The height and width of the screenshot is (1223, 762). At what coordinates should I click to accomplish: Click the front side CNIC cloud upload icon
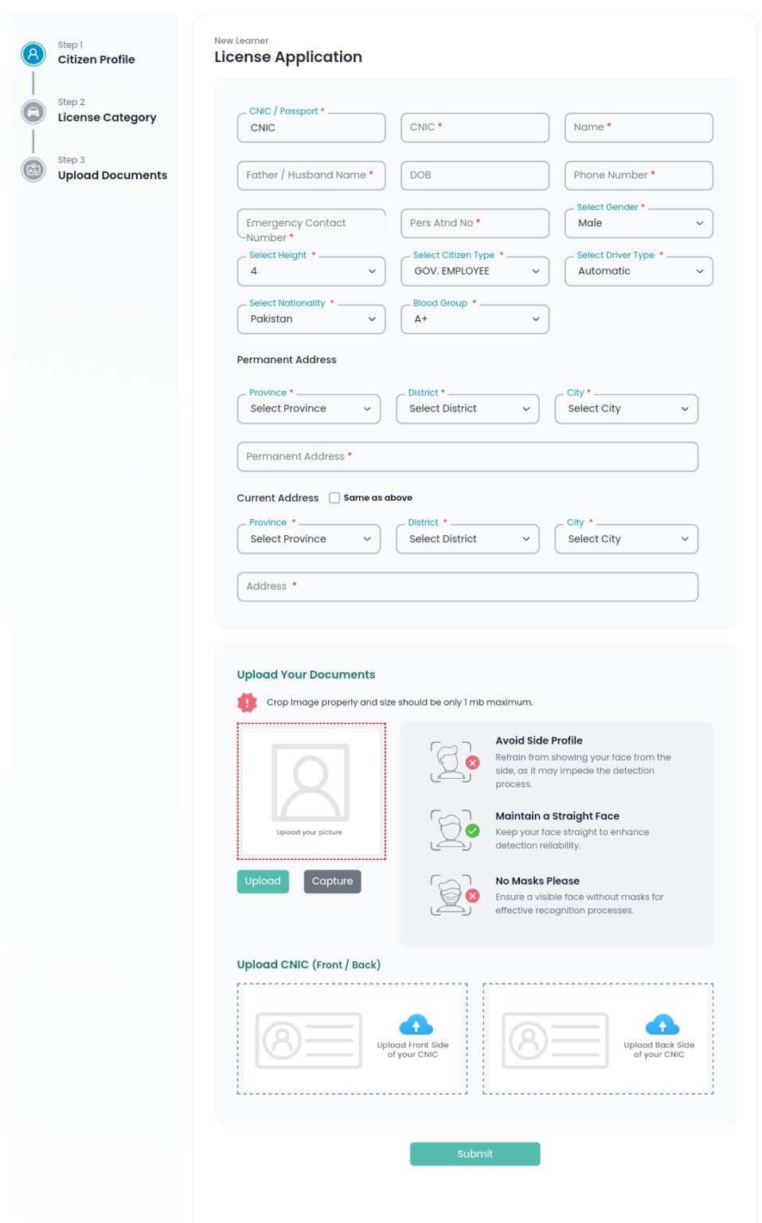(416, 1024)
